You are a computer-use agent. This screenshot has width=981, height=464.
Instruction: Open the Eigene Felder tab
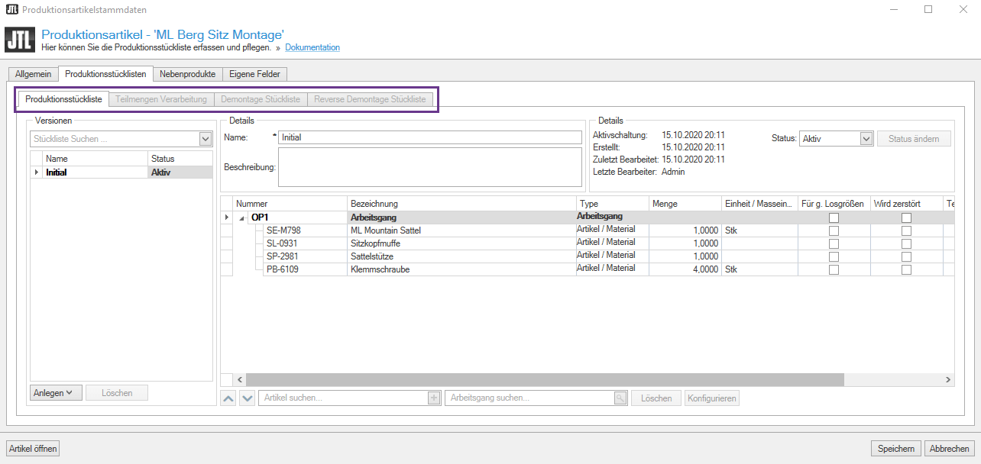tap(255, 74)
